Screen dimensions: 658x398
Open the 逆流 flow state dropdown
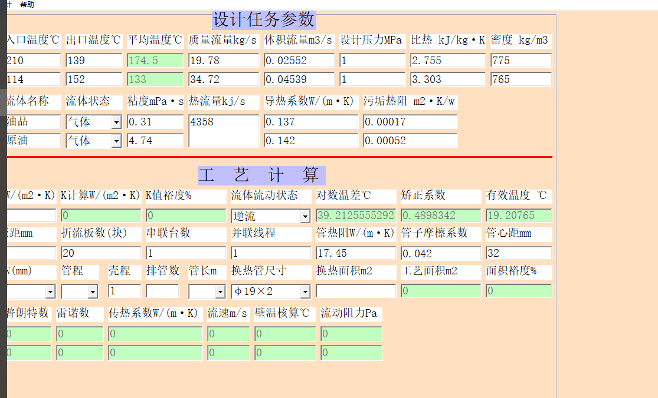click(305, 215)
